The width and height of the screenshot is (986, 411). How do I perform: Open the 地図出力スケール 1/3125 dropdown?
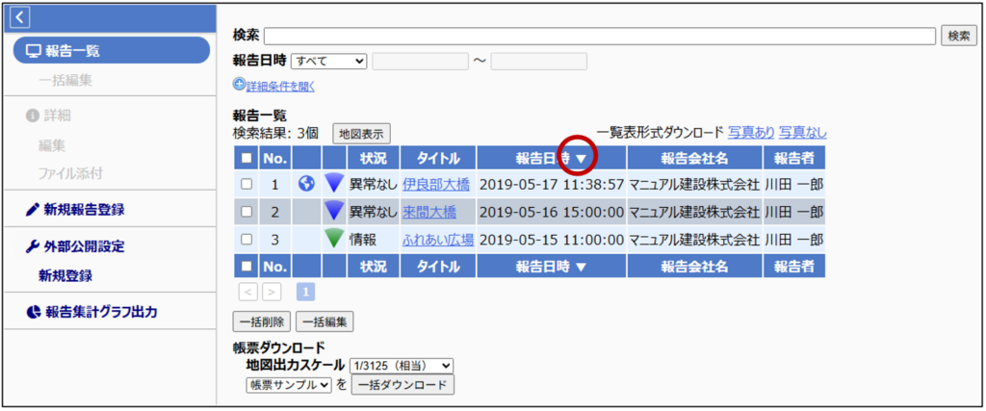(402, 366)
